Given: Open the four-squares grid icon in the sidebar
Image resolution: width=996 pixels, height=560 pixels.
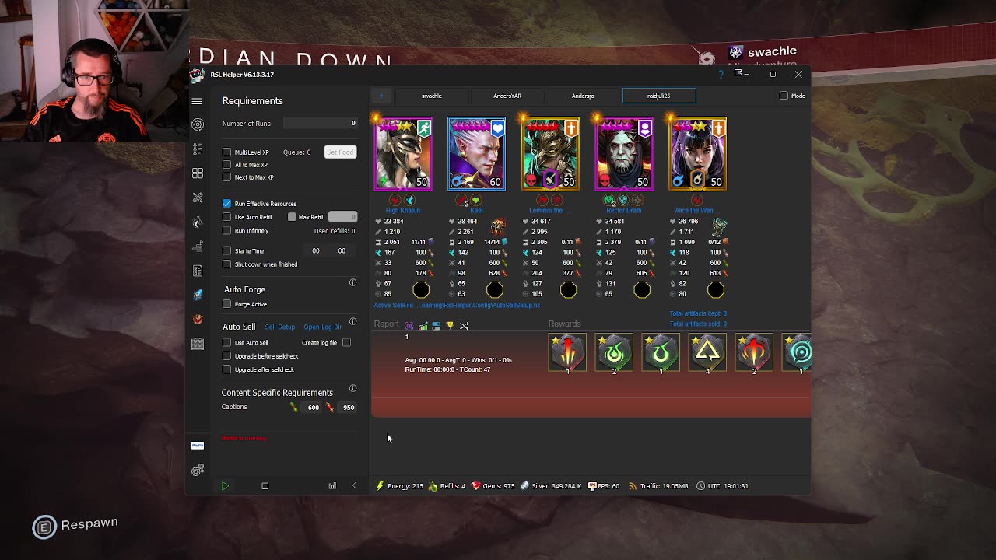Looking at the screenshot, I should tap(198, 173).
